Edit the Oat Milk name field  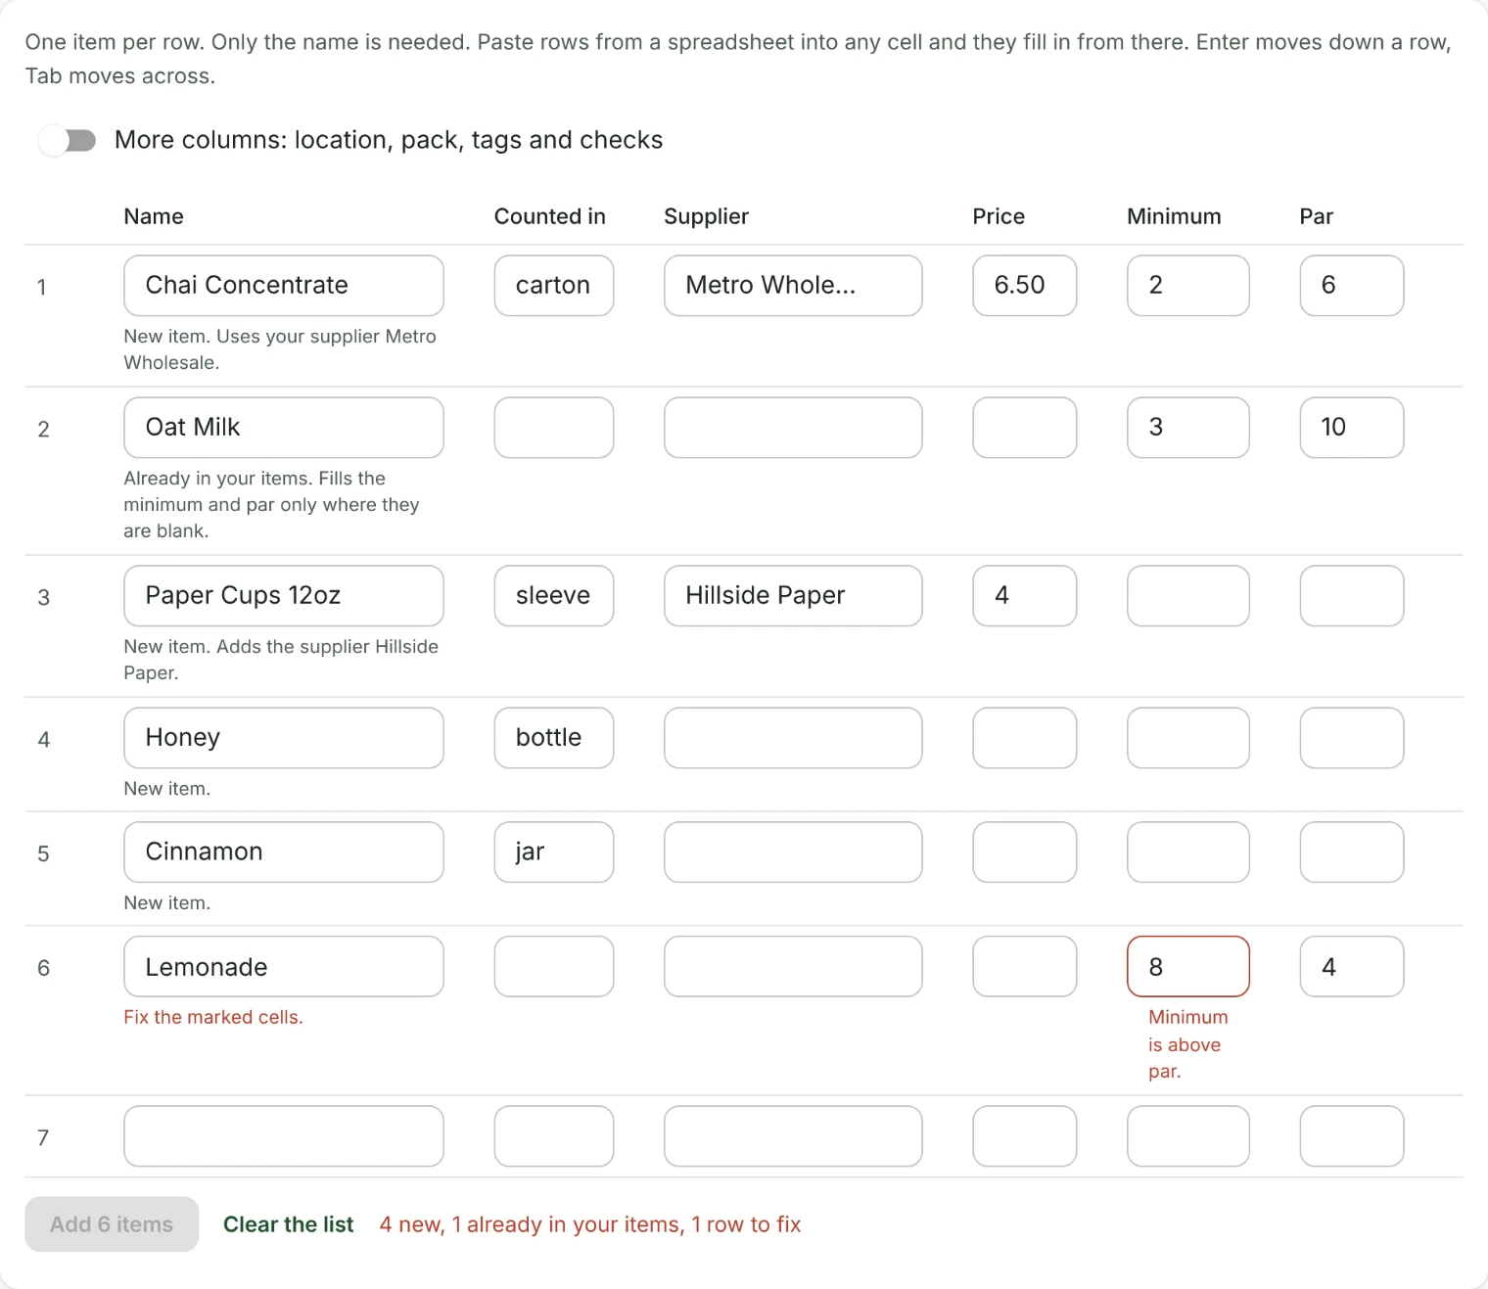pos(284,428)
